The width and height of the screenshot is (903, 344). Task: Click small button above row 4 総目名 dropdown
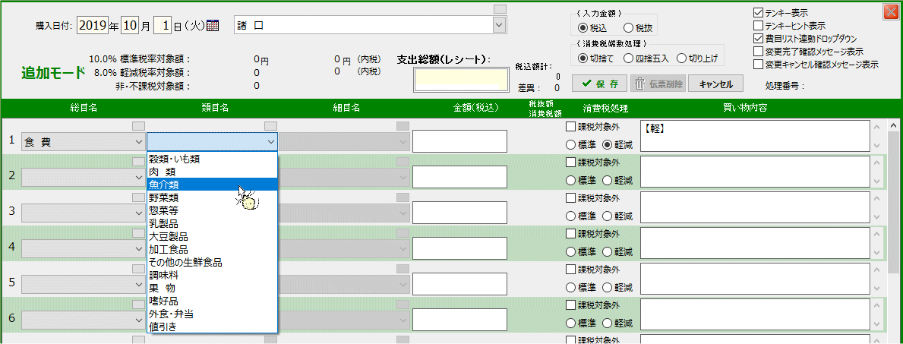[x=139, y=233]
